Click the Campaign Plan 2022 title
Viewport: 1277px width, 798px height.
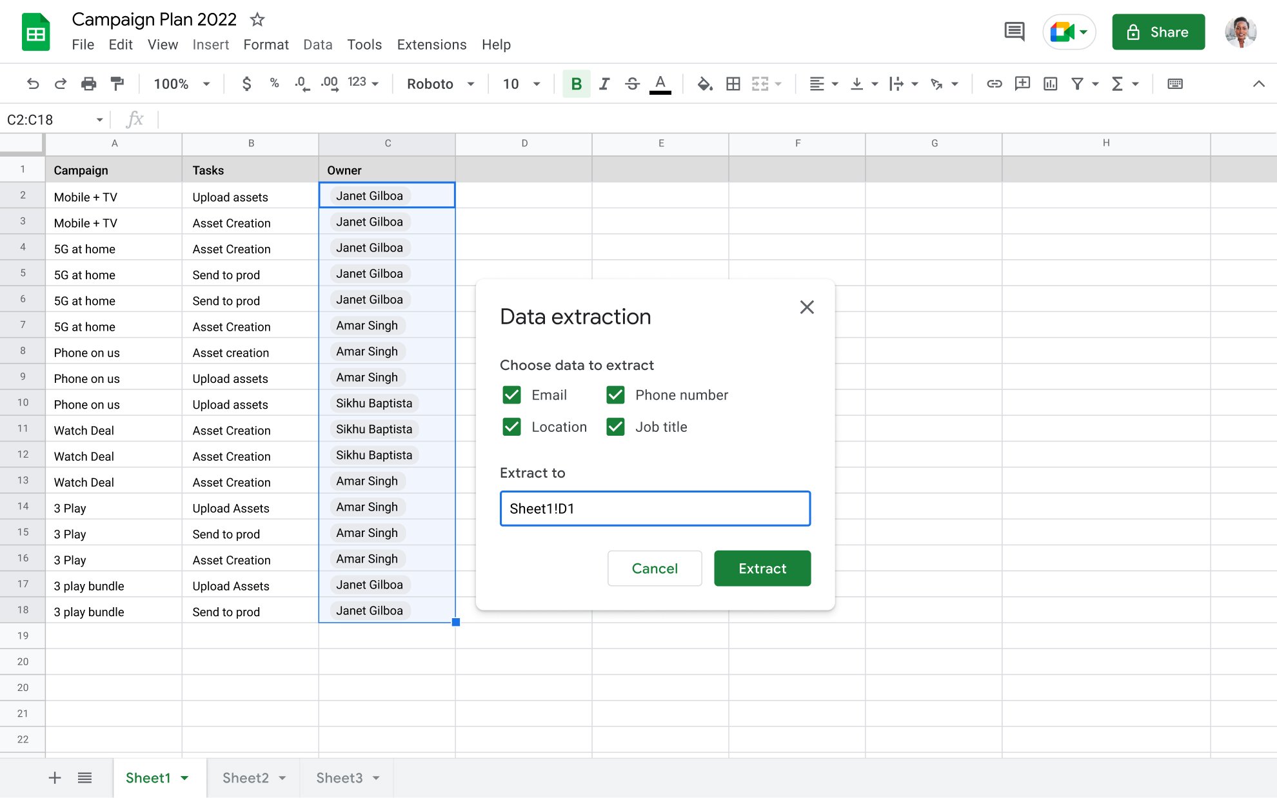click(154, 19)
